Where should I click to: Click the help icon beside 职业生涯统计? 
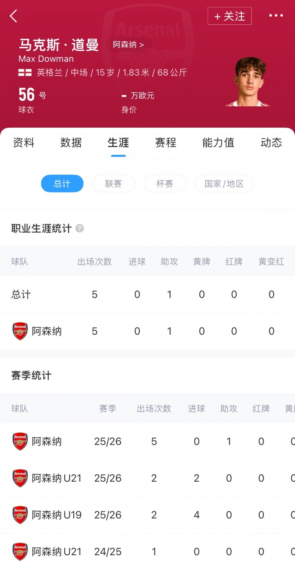(x=79, y=228)
